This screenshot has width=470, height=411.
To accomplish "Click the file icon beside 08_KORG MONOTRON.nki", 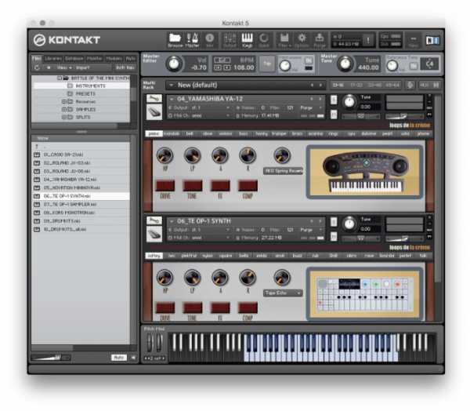I will click(x=37, y=213).
